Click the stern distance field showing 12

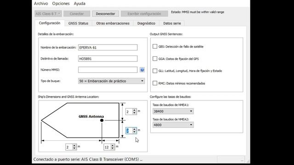[107, 147]
